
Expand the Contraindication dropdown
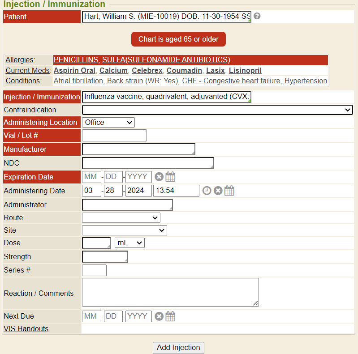(217, 110)
